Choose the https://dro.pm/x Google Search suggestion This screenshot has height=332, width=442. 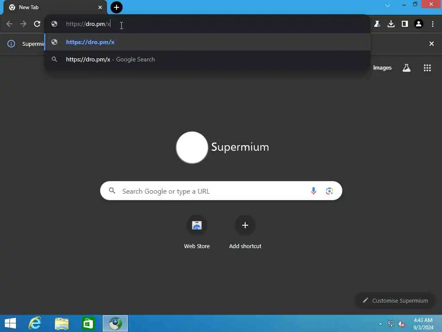coord(208,59)
